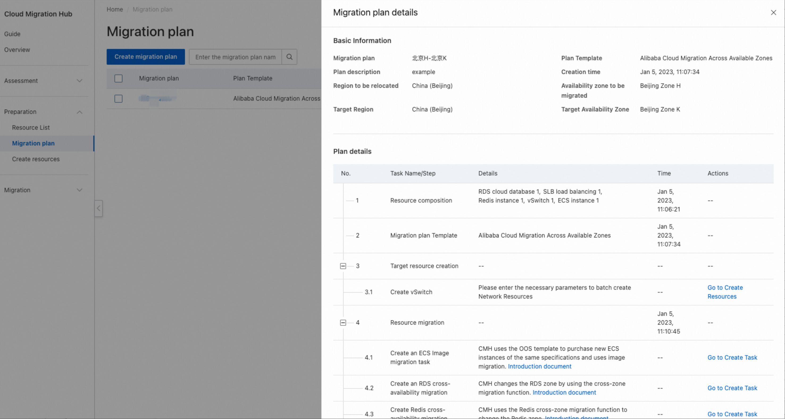Open Introduction document for ECS image migration
Viewport: 785px width, 419px height.
[x=539, y=366]
